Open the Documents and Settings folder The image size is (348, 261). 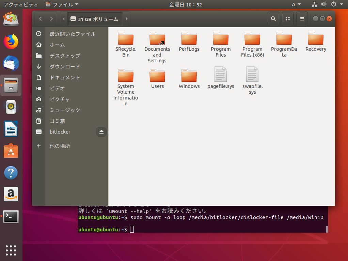157,48
